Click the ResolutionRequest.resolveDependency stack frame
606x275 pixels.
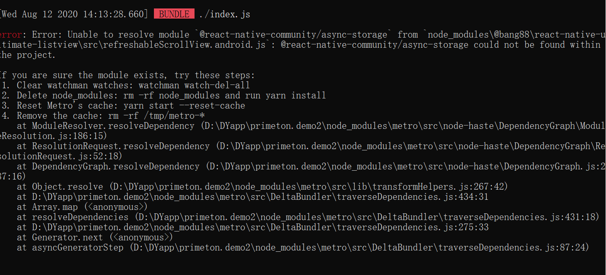tap(121, 146)
